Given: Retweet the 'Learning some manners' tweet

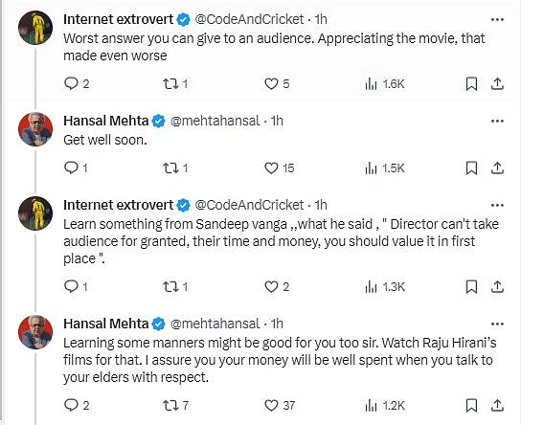Looking at the screenshot, I should tap(175, 405).
